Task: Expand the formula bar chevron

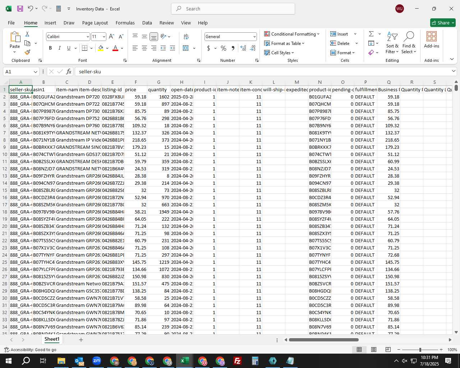Action: 454,72
